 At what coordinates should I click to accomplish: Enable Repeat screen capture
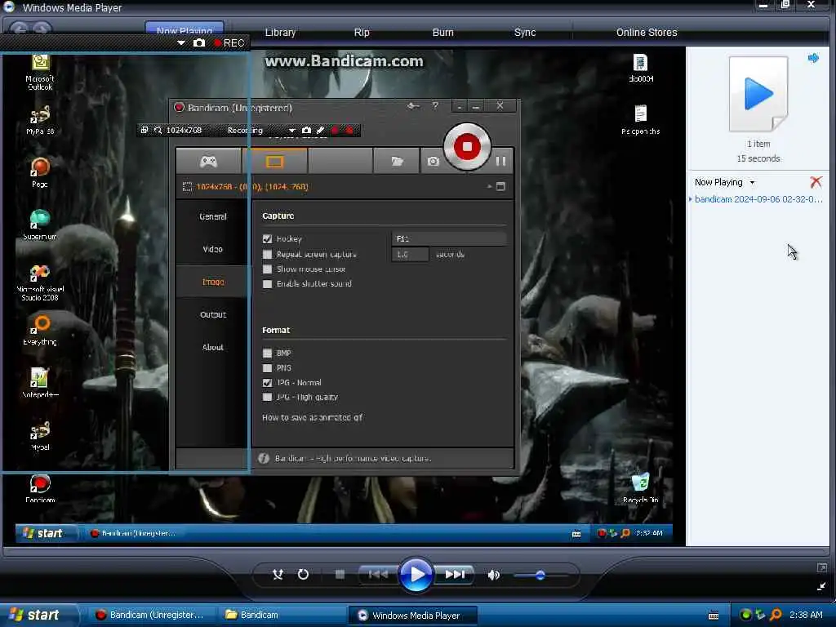267,255
